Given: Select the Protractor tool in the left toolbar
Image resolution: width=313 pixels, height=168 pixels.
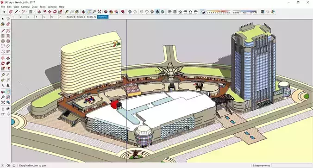Looking at the screenshot, I should tap(3, 80).
